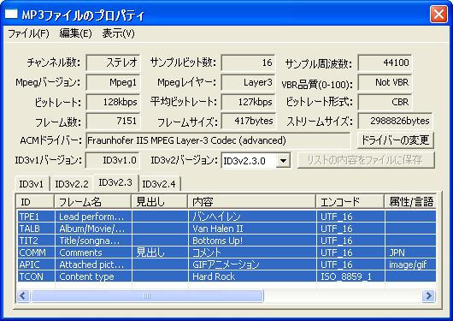Select the TCON row

click(x=226, y=276)
